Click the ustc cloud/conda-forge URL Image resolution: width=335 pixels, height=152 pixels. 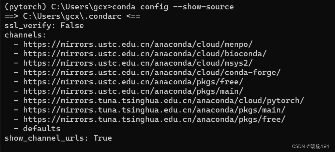(x=152, y=72)
